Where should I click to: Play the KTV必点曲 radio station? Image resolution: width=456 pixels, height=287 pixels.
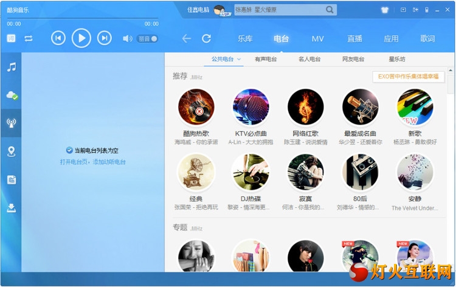[x=250, y=107]
